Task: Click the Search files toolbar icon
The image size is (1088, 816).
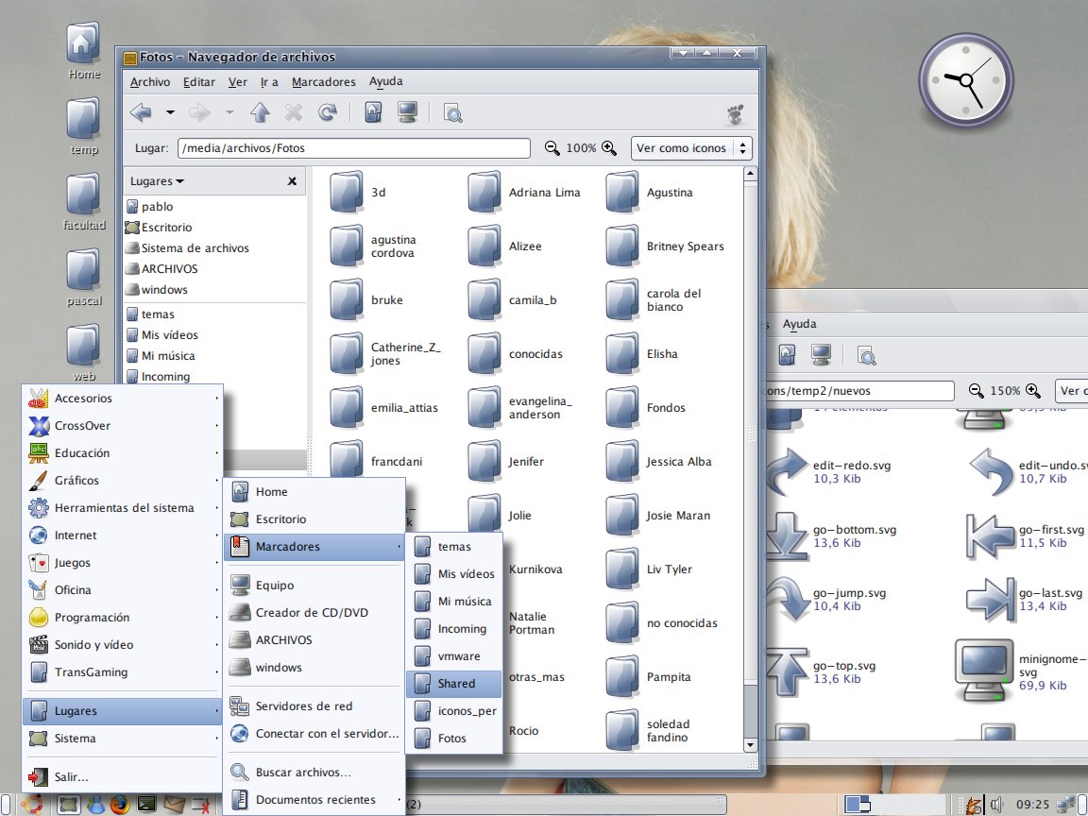Action: click(x=453, y=112)
